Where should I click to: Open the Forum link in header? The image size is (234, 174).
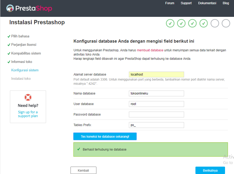(x=170, y=3)
